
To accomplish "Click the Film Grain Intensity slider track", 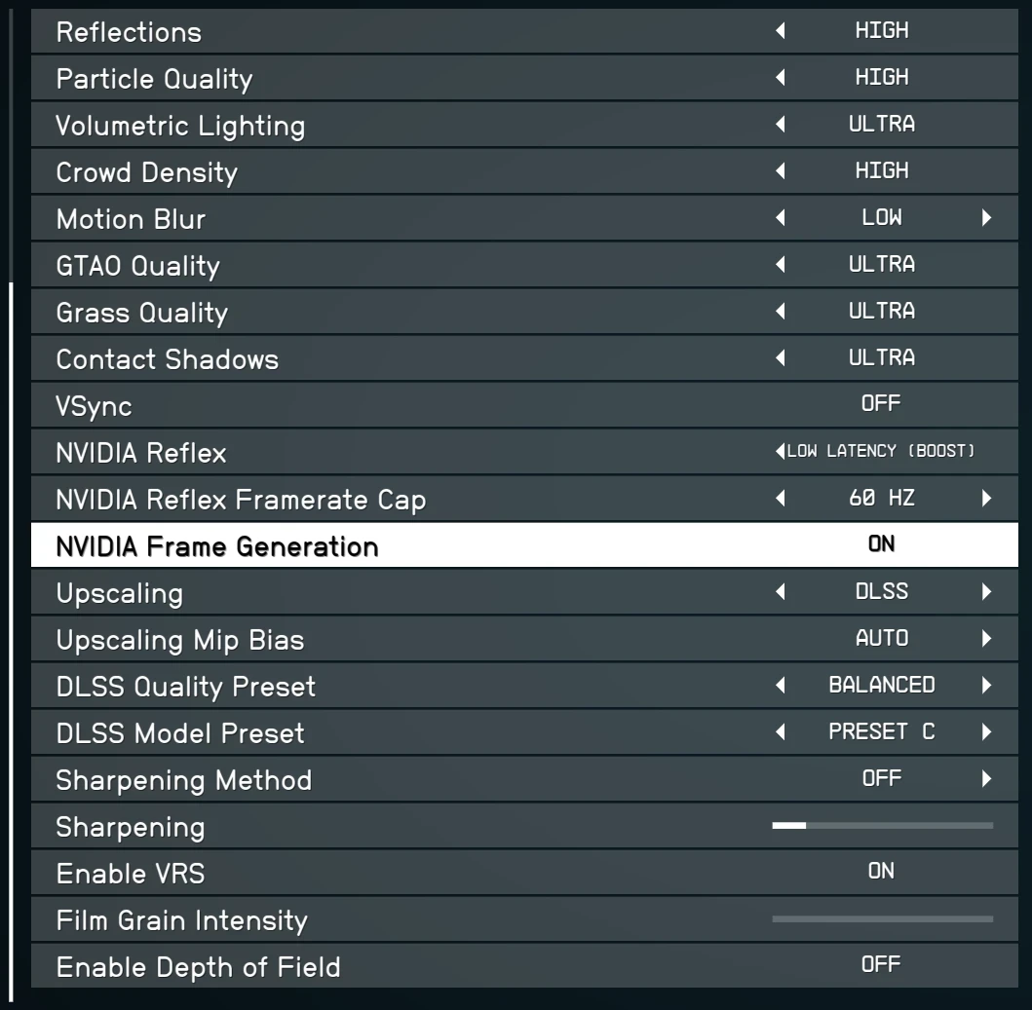I will coord(882,918).
